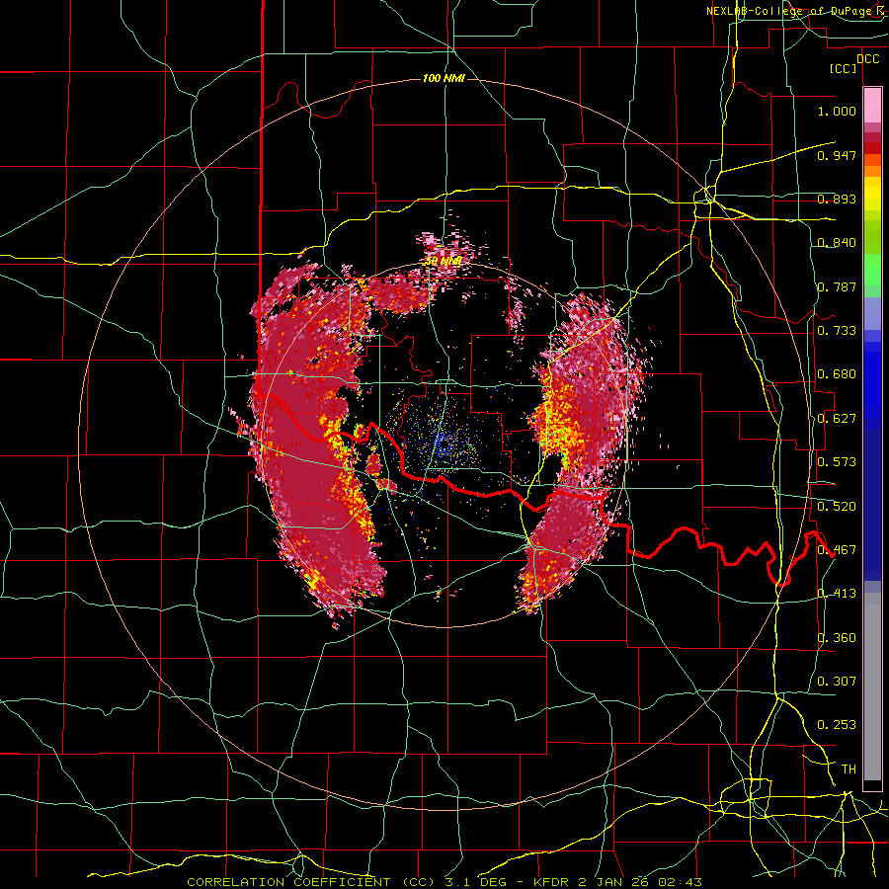This screenshot has height=889, width=889.
Task: Pick the gray swatch beside 0.307
Action: pyautogui.click(x=872, y=687)
